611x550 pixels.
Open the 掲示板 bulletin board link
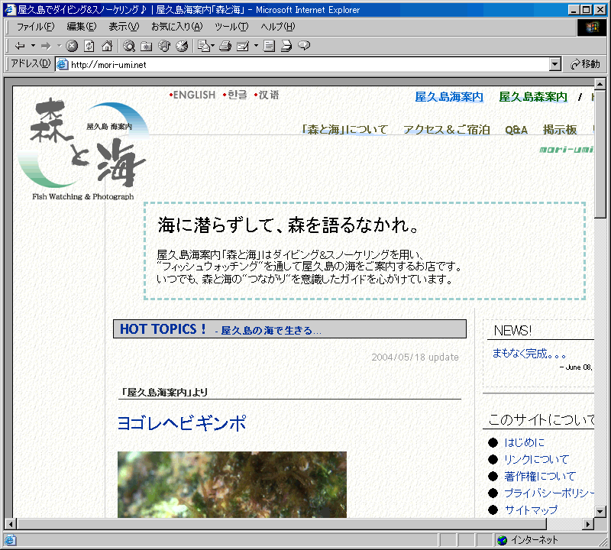tap(560, 129)
